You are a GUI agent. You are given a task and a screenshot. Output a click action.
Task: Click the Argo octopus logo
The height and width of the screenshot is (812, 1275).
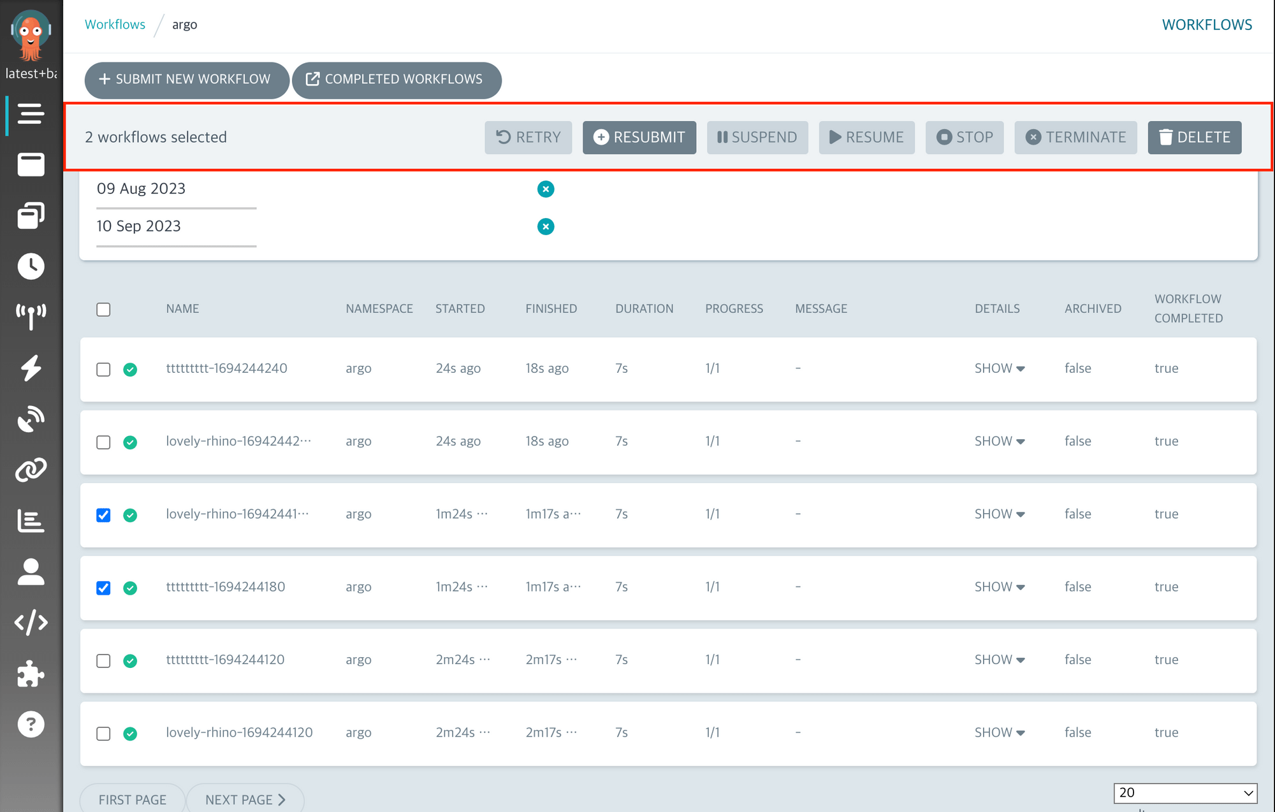click(31, 35)
